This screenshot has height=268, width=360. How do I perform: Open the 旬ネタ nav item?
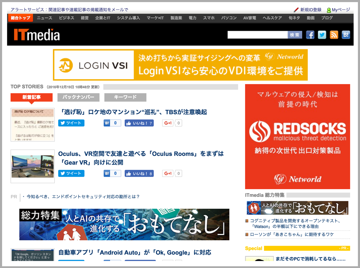pos(294,18)
